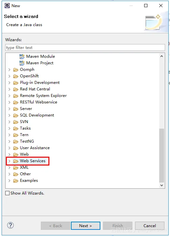This screenshot has width=170, height=236.
Task: Click the Tern folder icon
Action: pyautogui.click(x=16, y=135)
